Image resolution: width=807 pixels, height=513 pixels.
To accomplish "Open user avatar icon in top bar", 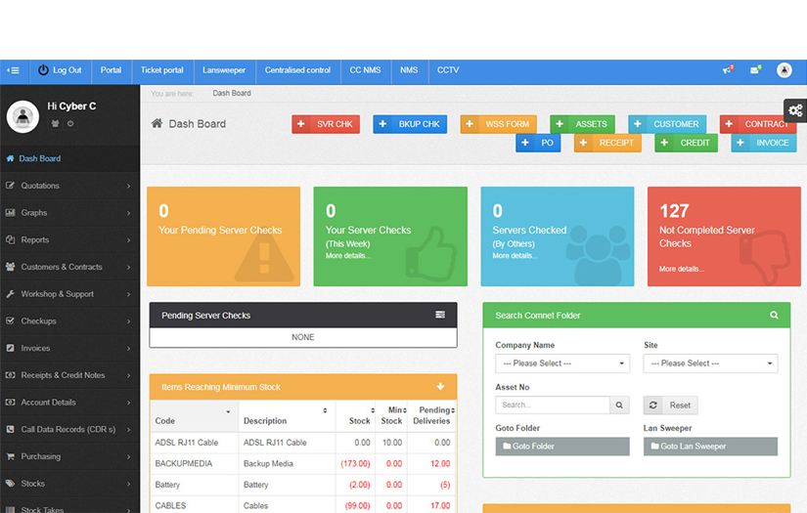I will [784, 70].
